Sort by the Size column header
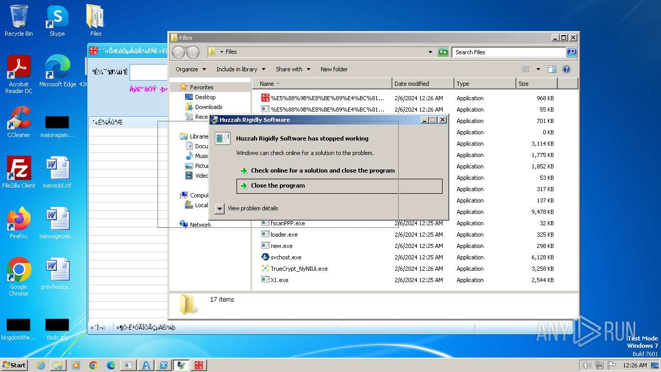The height and width of the screenshot is (372, 661). point(537,84)
